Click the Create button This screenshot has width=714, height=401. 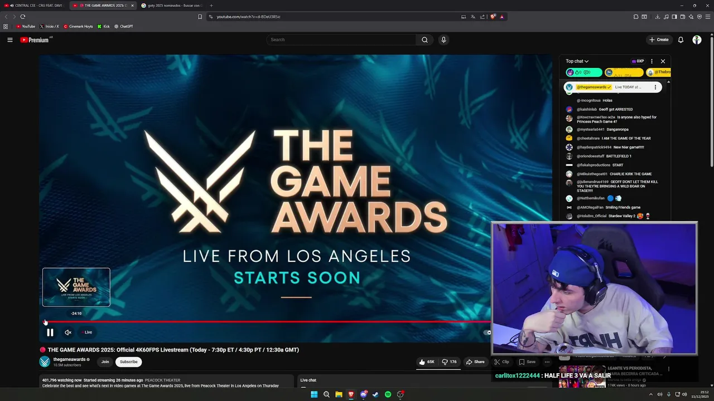(659, 40)
